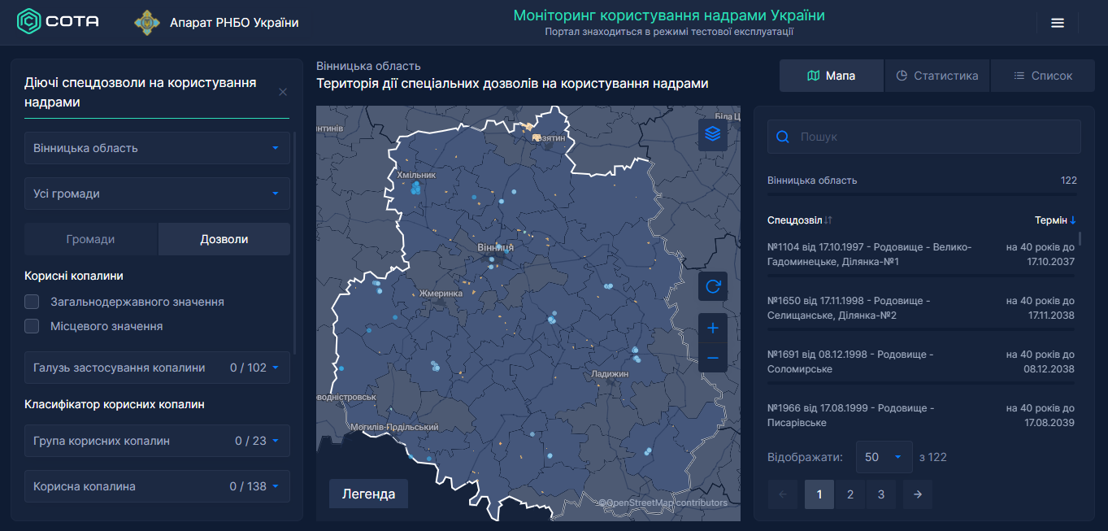Zoom out on the map

(x=713, y=358)
